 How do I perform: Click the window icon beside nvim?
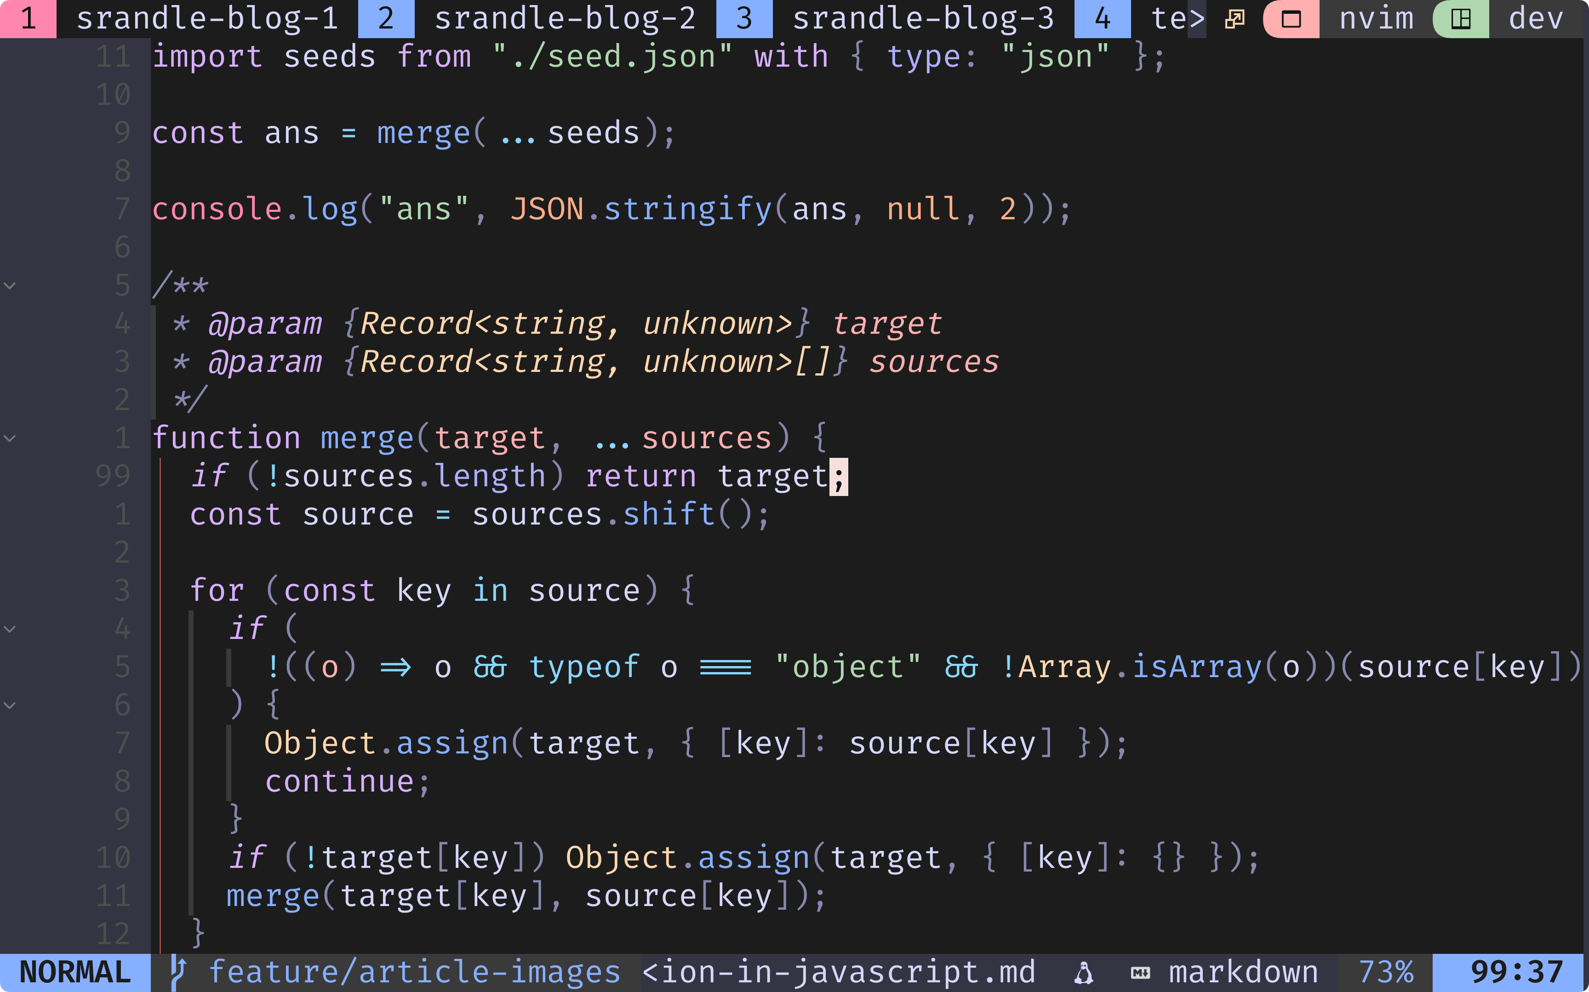coord(1291,19)
